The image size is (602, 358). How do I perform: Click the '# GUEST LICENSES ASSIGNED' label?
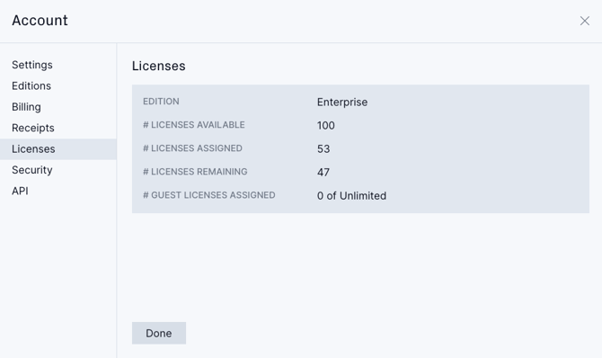click(x=208, y=195)
